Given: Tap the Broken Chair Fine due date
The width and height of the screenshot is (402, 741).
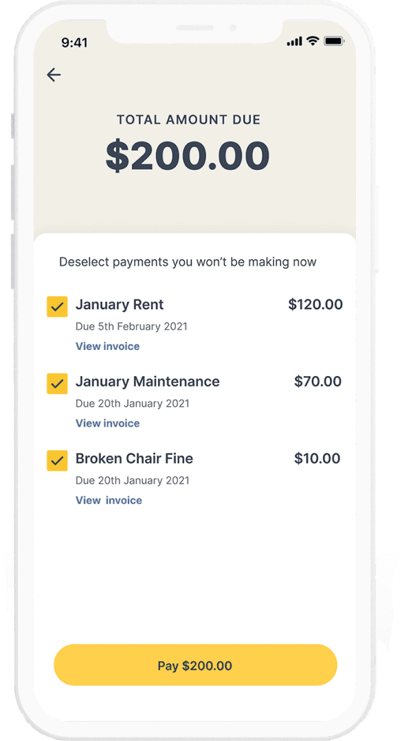Looking at the screenshot, I should (132, 480).
